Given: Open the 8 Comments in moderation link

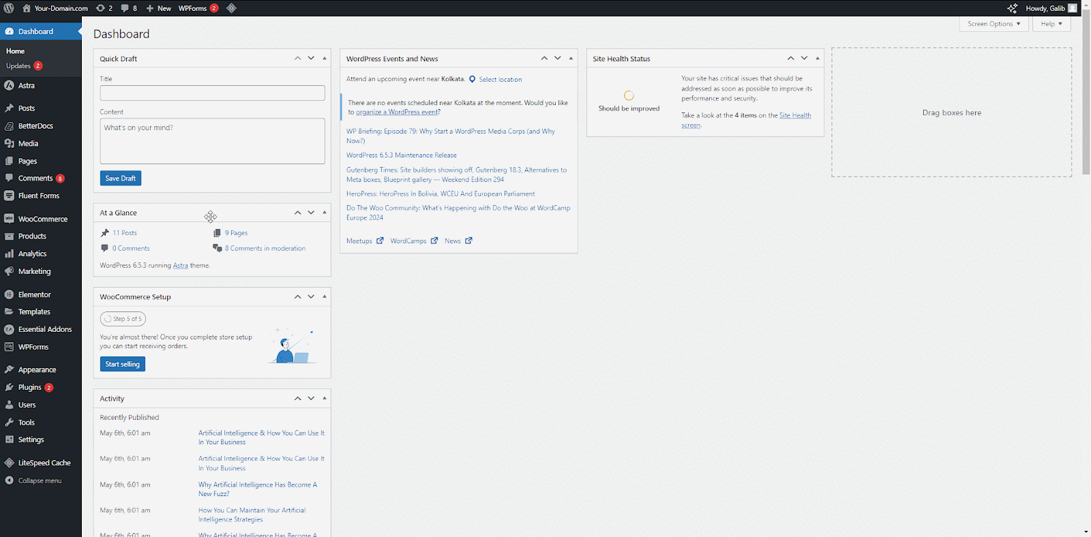Looking at the screenshot, I should click(x=265, y=249).
